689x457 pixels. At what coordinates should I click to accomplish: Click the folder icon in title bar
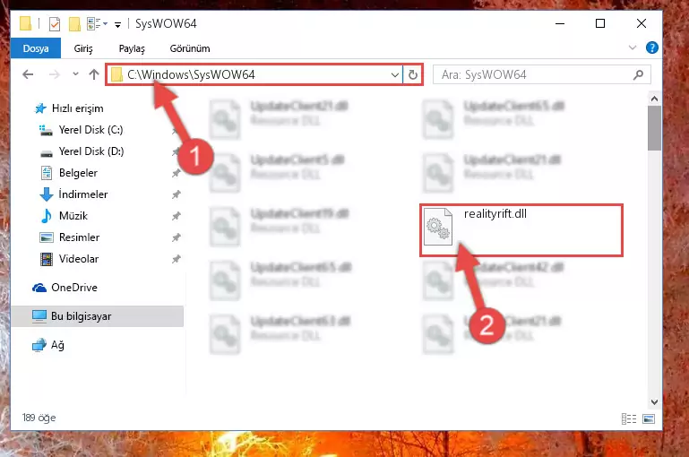click(x=25, y=23)
